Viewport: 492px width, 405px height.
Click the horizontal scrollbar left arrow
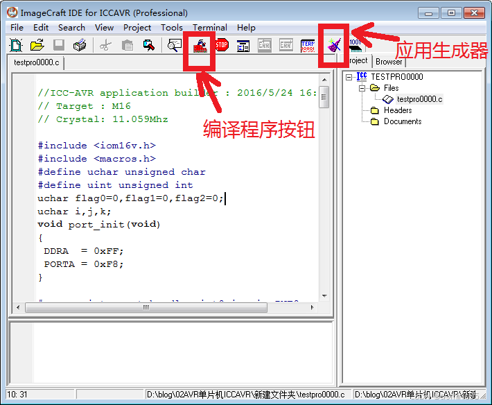click(x=18, y=307)
